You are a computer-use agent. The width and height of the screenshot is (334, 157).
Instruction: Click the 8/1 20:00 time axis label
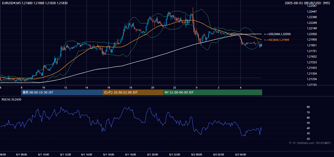[153, 155]
